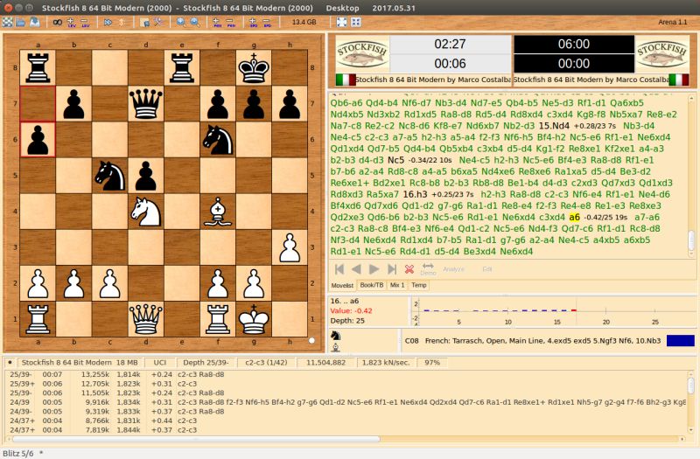Switch to the Movelist tab
Screen dimensions: 700x459
pyautogui.click(x=342, y=285)
